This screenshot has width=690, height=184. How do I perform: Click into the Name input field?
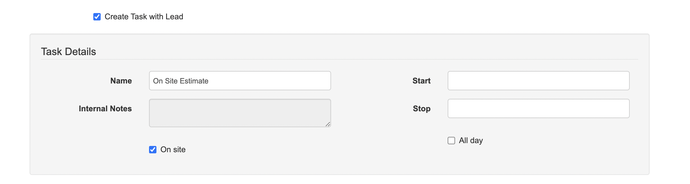point(267,81)
